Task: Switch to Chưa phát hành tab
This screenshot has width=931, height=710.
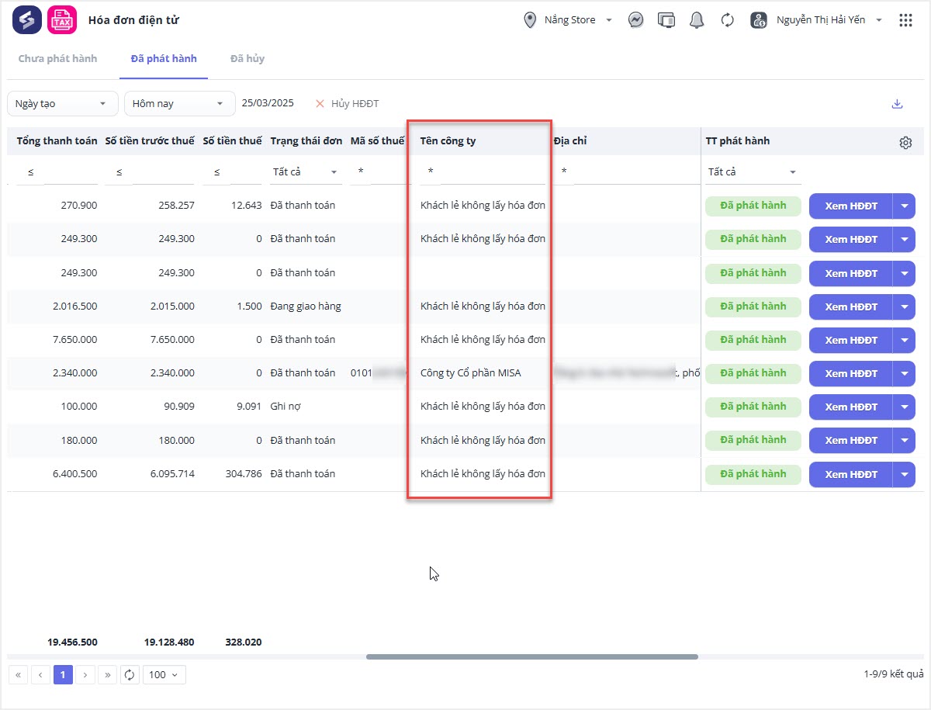Action: click(57, 59)
